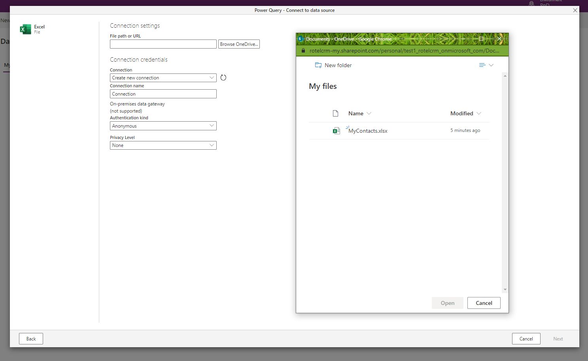Open the Name column header sort menu

click(359, 113)
